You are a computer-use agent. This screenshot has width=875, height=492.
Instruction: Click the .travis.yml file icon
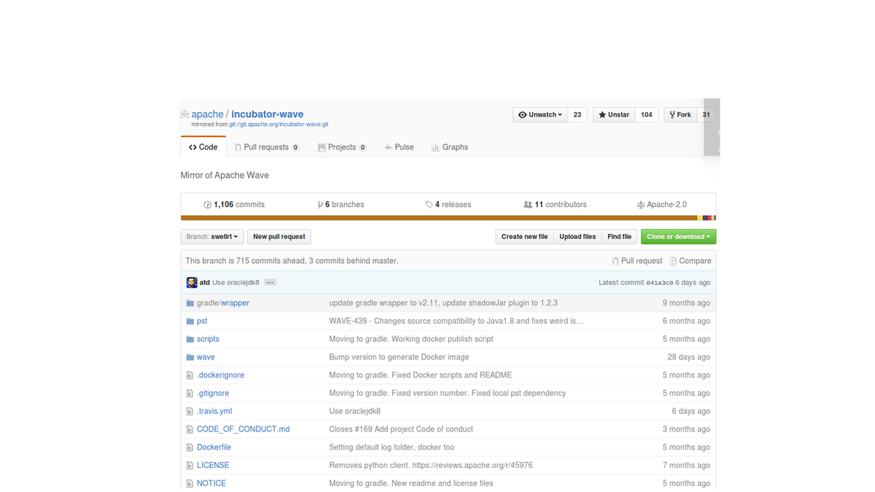[x=190, y=411]
